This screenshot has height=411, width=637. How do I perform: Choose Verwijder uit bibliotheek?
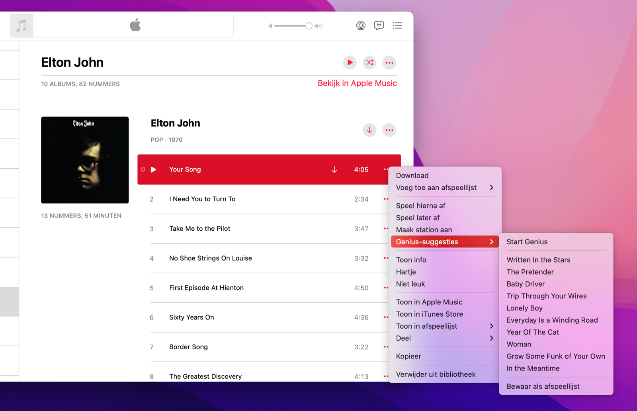point(445,374)
